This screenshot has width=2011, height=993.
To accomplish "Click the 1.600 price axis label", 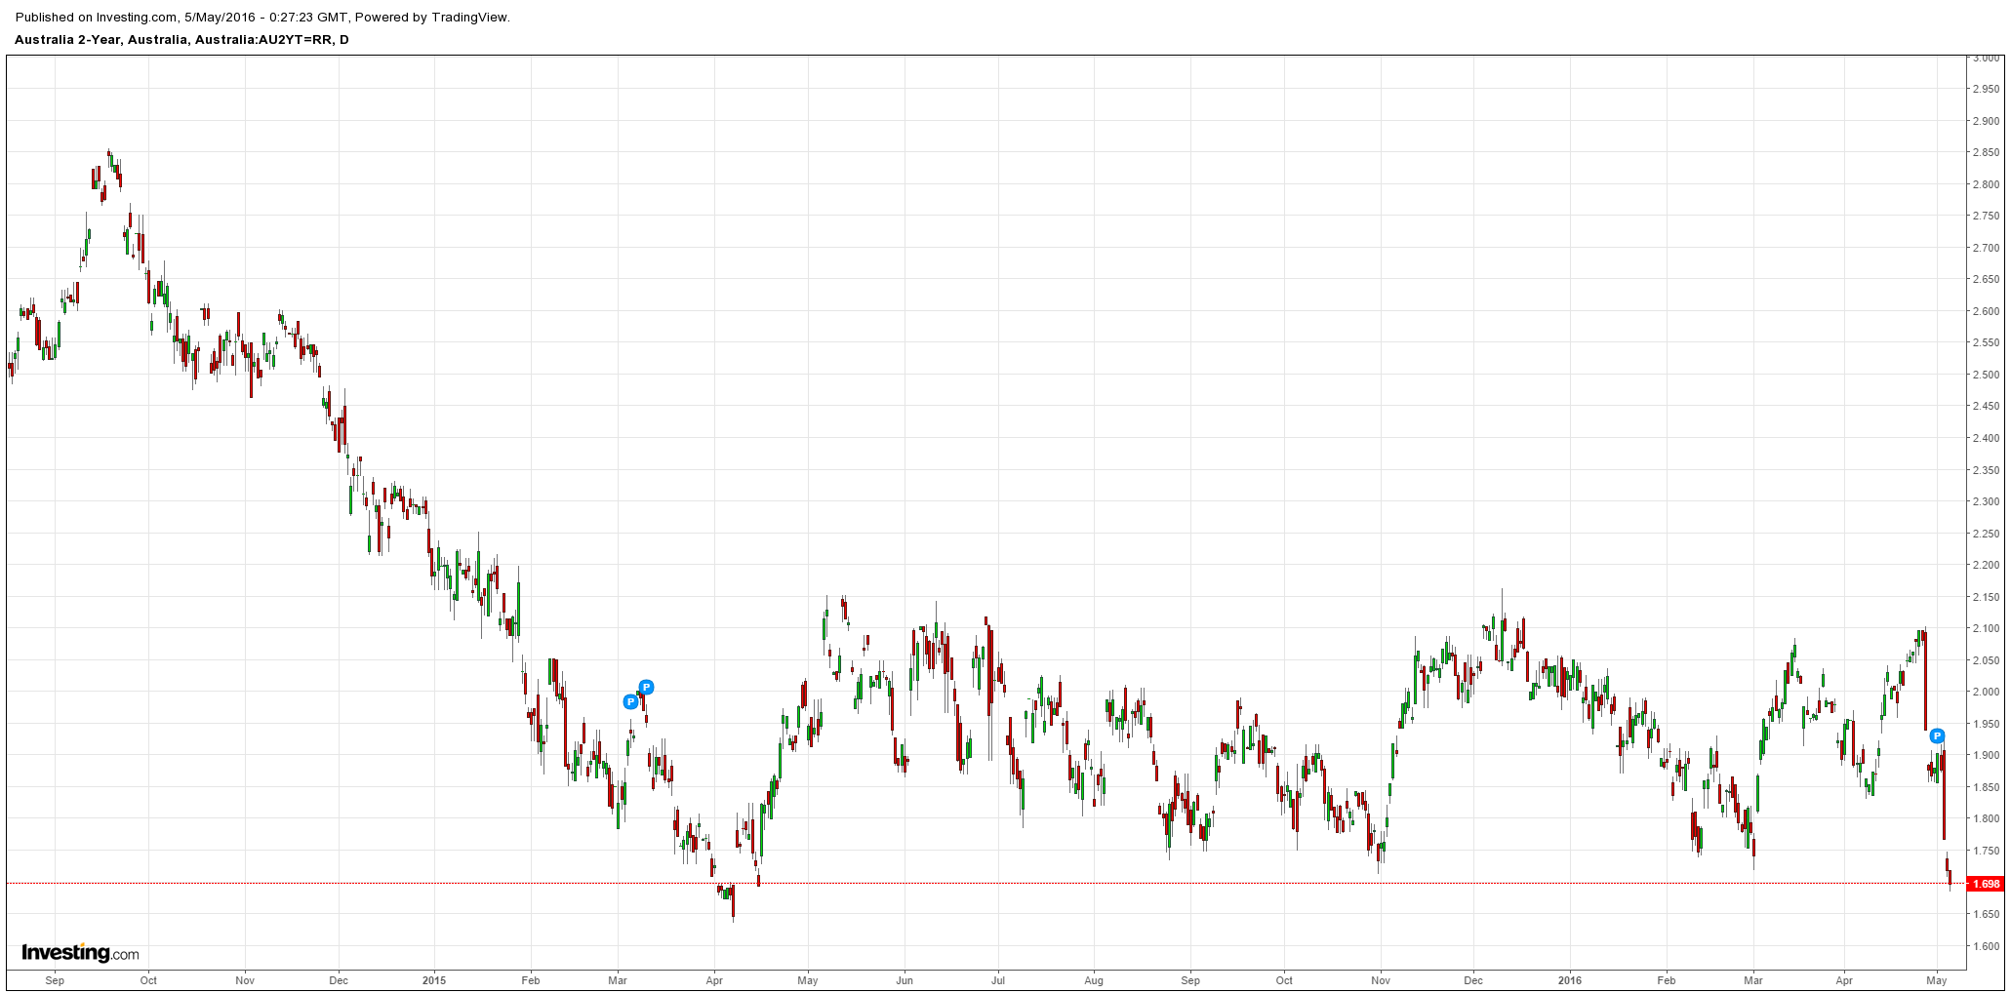I will click(1986, 945).
